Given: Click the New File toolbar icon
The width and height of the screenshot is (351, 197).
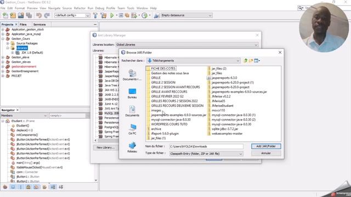Looking at the screenshot, I should [x=5, y=15].
